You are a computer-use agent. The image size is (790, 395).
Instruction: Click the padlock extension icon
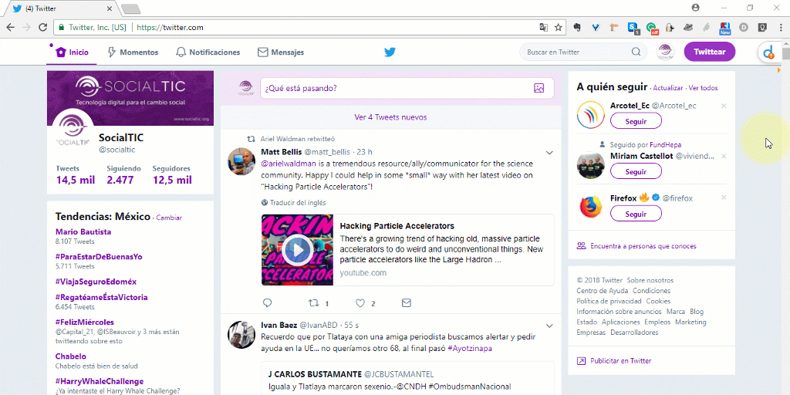click(x=670, y=27)
